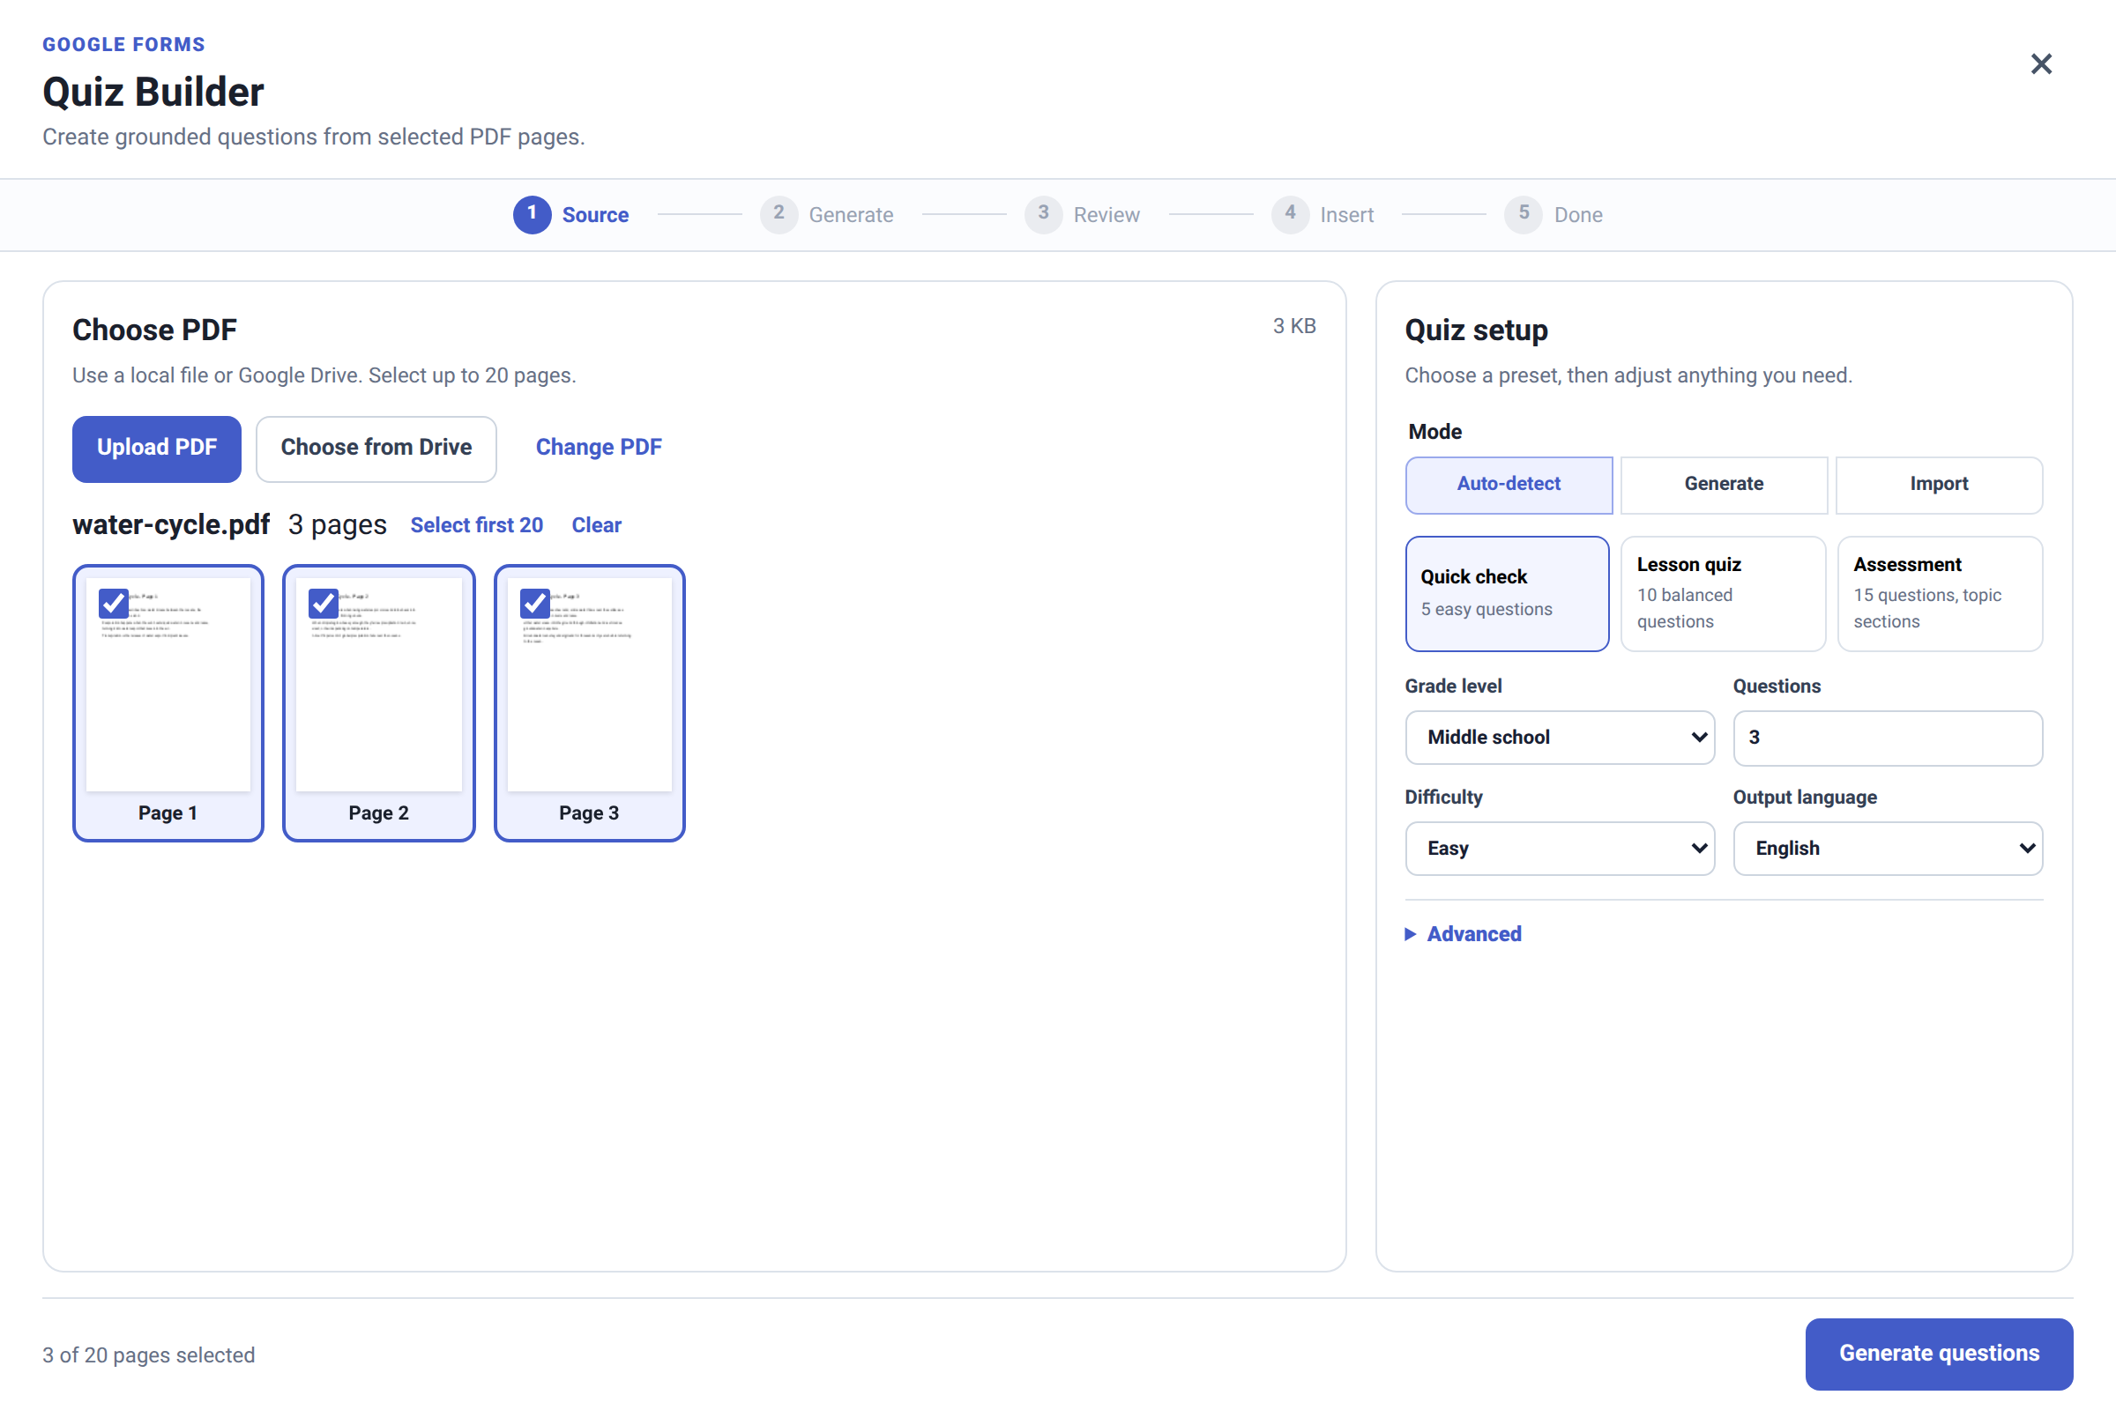The width and height of the screenshot is (2116, 1410).
Task: Go to step 5 Done
Action: [1553, 215]
